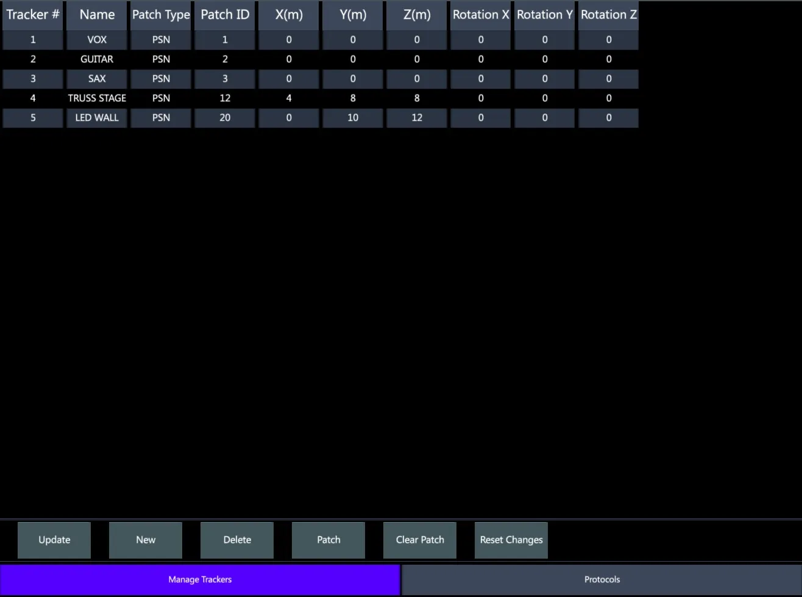This screenshot has width=802, height=597.
Task: Click Y(m) value for TRUSS STAGE
Action: (x=353, y=98)
